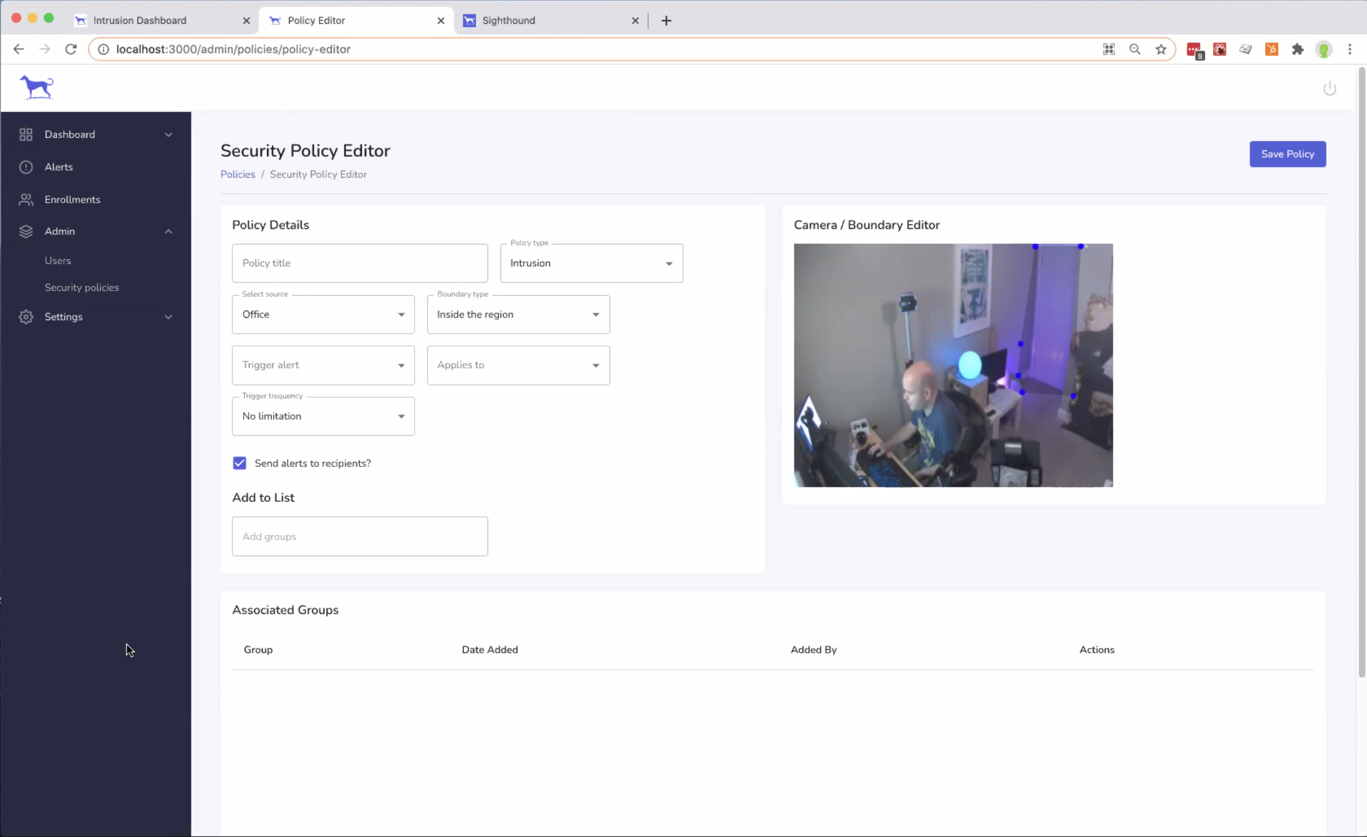The width and height of the screenshot is (1367, 837).
Task: Open the Boundary type dropdown
Action: pyautogui.click(x=518, y=314)
